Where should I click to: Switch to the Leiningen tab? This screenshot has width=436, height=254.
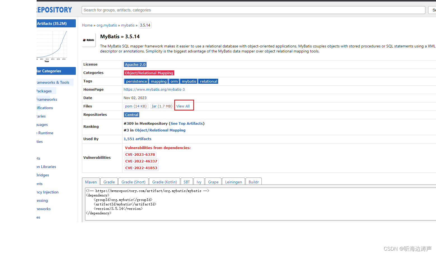[x=234, y=182]
